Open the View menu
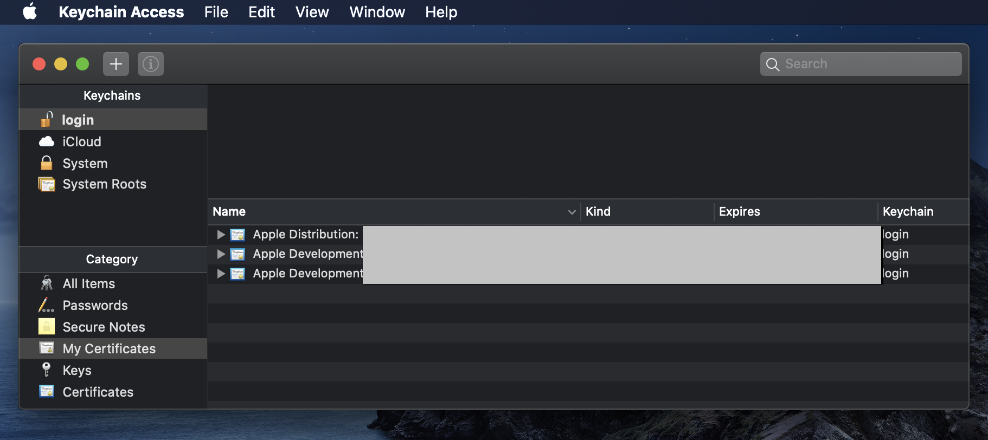Viewport: 988px width, 440px height. pos(312,12)
